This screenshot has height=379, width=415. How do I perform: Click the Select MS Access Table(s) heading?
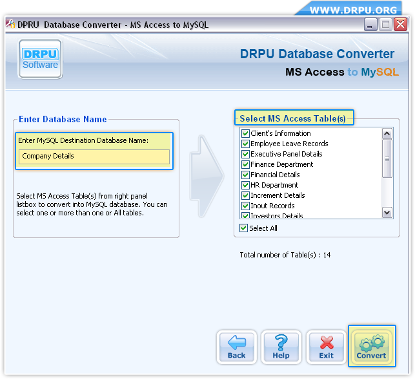click(292, 118)
